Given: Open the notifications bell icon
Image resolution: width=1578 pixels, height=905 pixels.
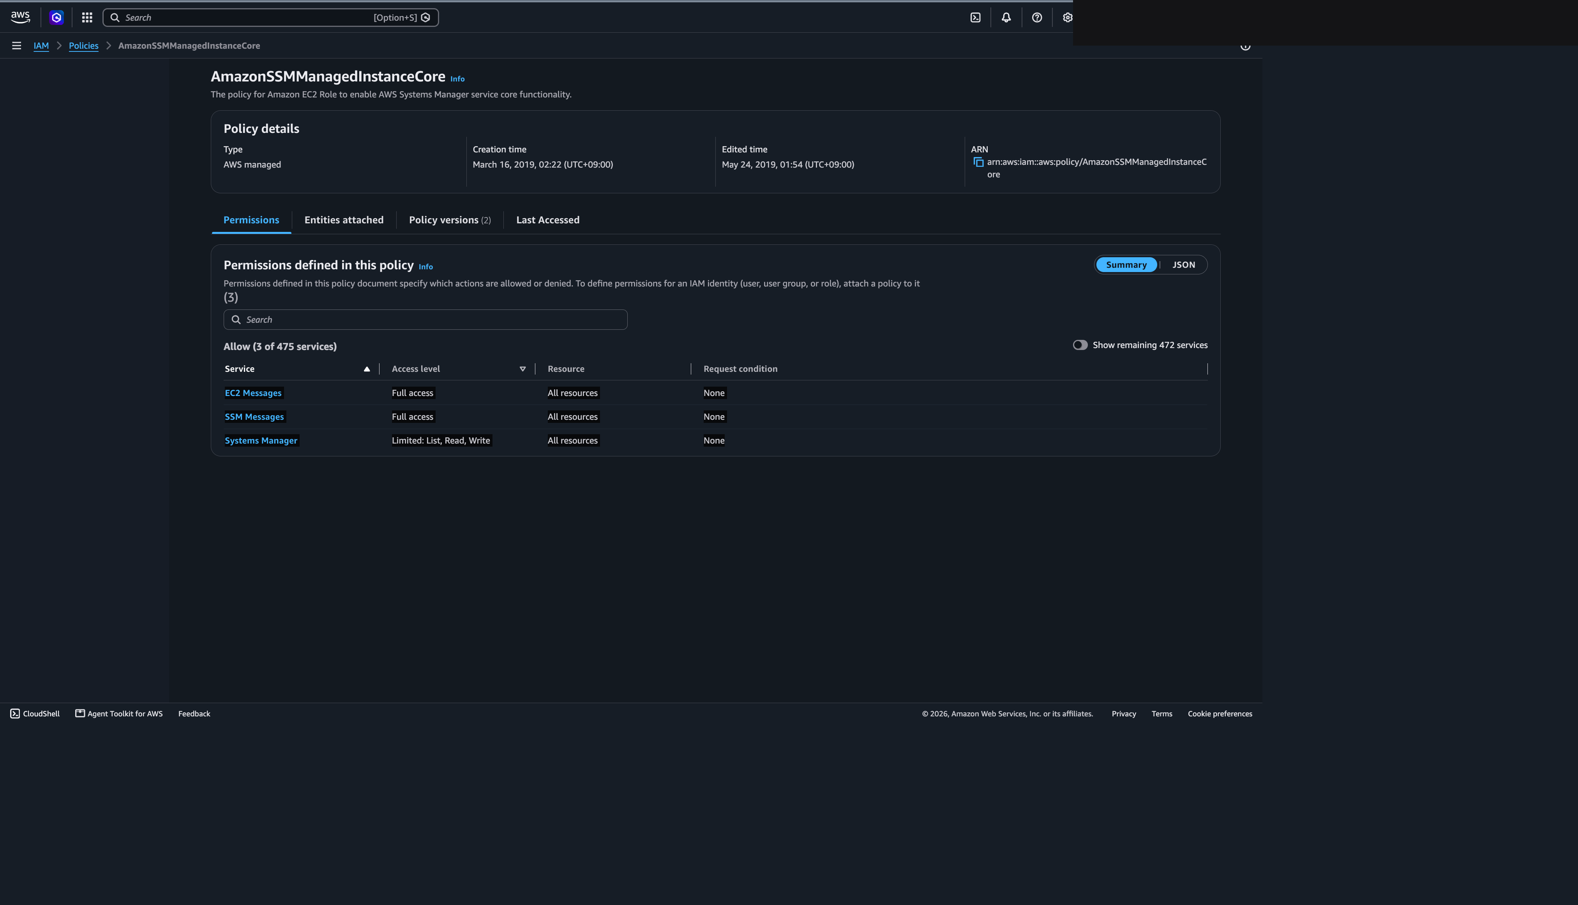Looking at the screenshot, I should (x=1006, y=18).
